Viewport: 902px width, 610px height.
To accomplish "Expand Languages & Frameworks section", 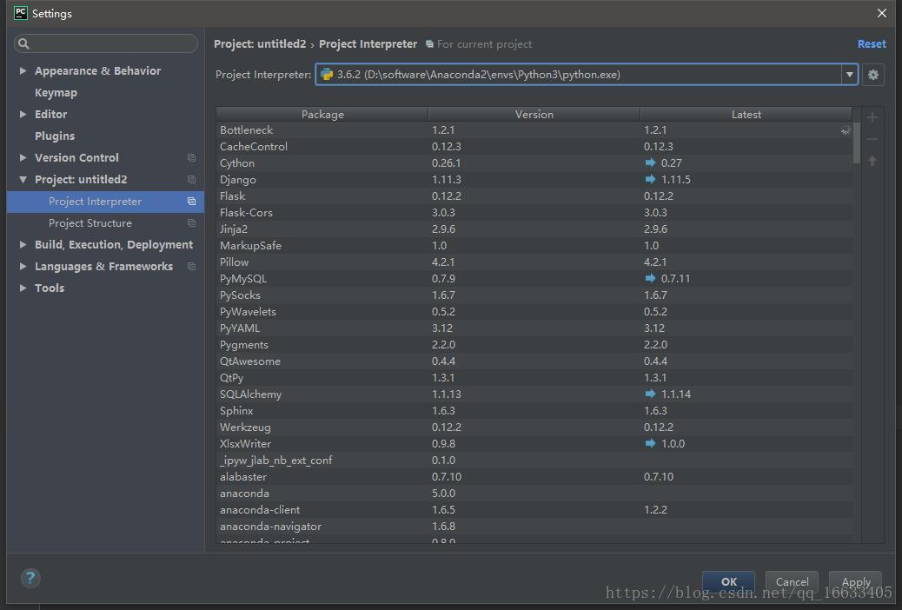I will click(x=23, y=267).
